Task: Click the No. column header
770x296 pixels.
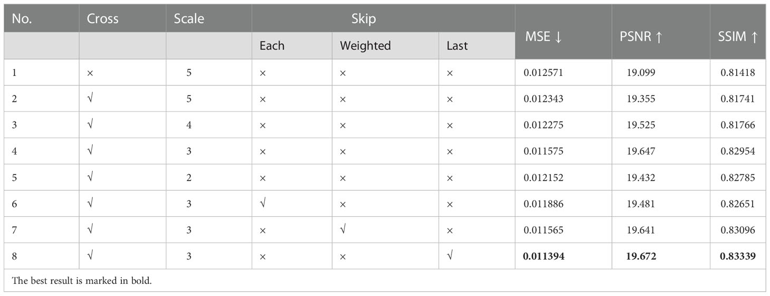Action: pos(21,19)
